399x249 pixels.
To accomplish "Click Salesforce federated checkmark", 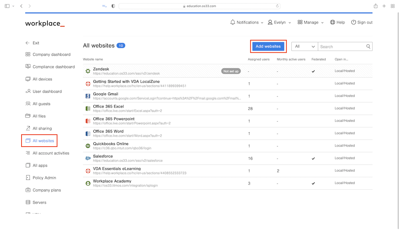I will point(313,159).
